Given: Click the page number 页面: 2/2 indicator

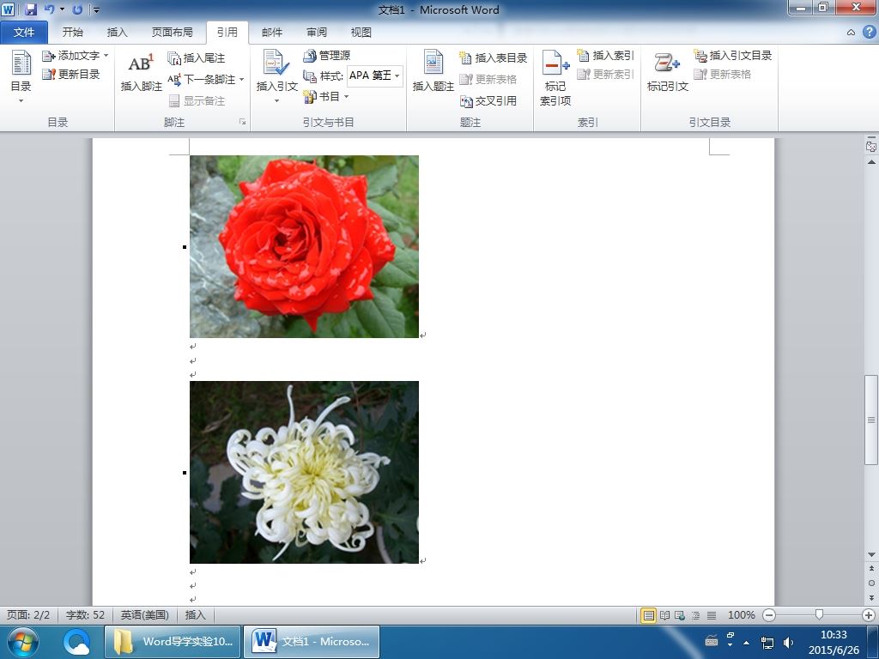Looking at the screenshot, I should click(28, 614).
